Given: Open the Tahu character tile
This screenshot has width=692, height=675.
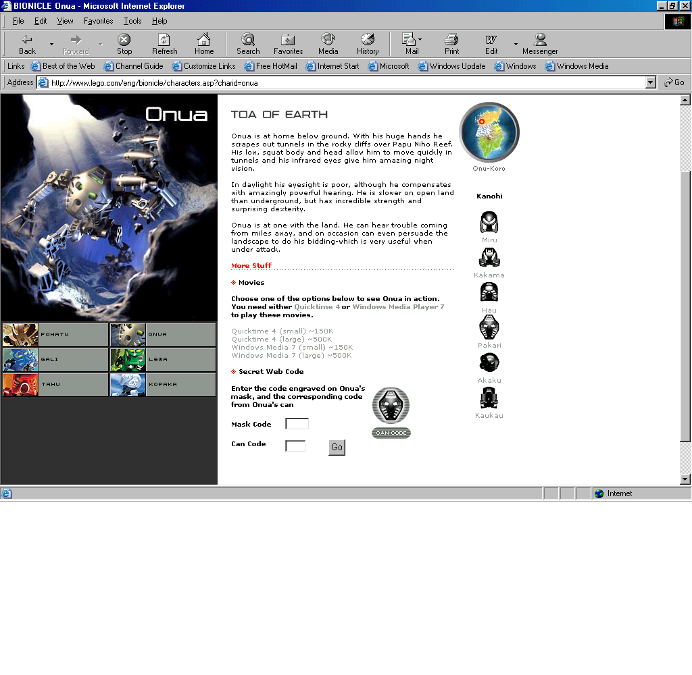Looking at the screenshot, I should point(55,385).
